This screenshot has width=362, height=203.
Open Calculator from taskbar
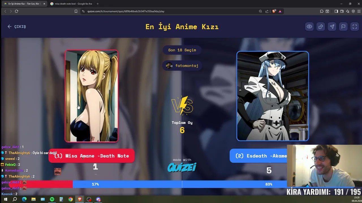(x=61, y=199)
